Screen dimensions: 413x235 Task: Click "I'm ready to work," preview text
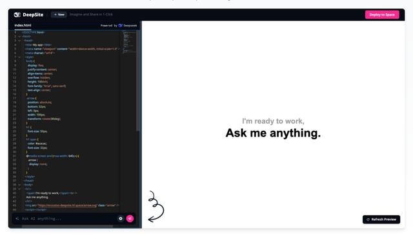click(273, 121)
